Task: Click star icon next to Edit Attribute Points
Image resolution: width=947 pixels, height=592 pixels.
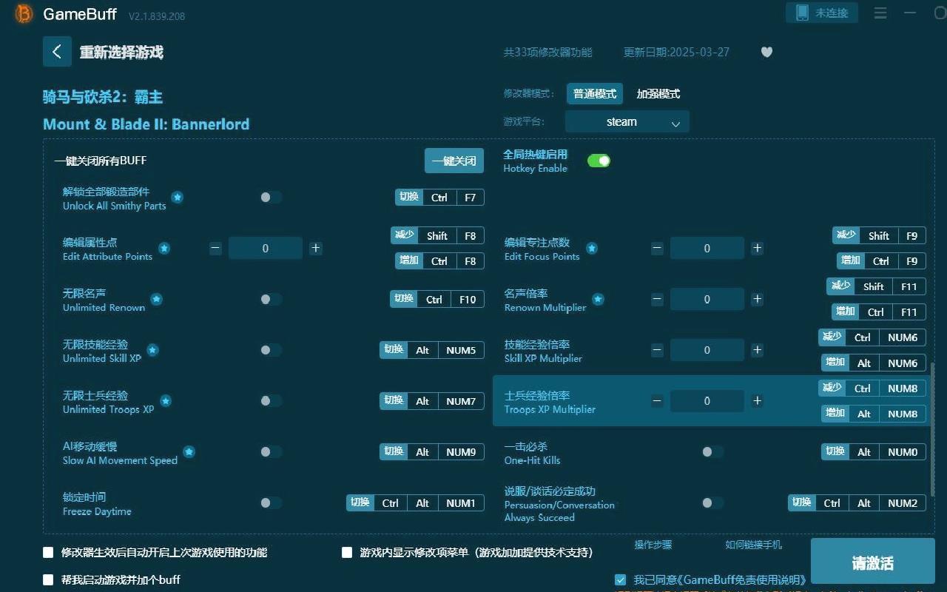Action: pyautogui.click(x=164, y=249)
